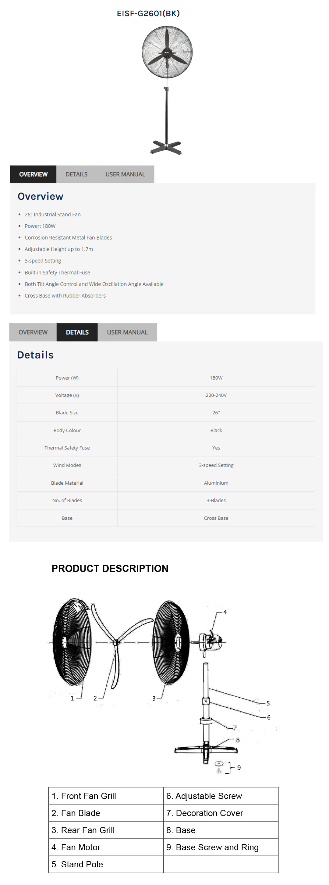Image resolution: width=329 pixels, height=885 pixels.
Task: Open the User Manual tab below the product photo
Action: (x=125, y=175)
